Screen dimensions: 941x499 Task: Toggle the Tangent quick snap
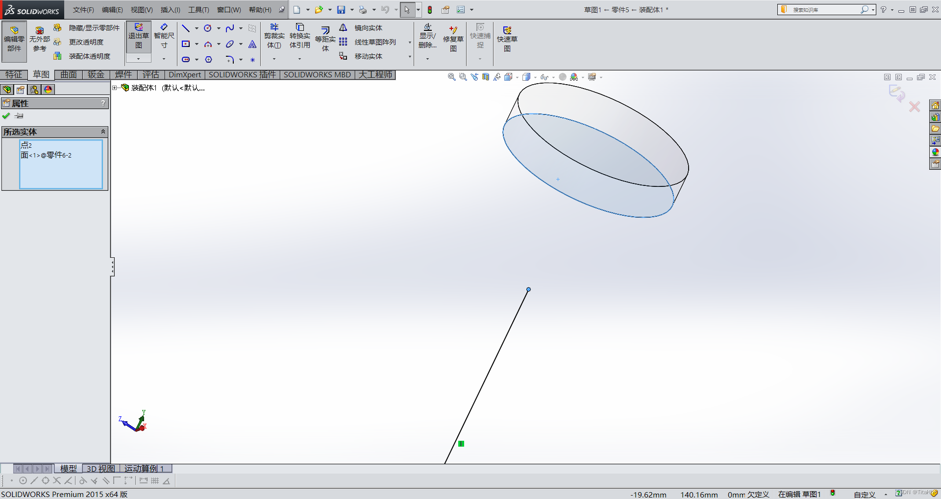click(83, 481)
